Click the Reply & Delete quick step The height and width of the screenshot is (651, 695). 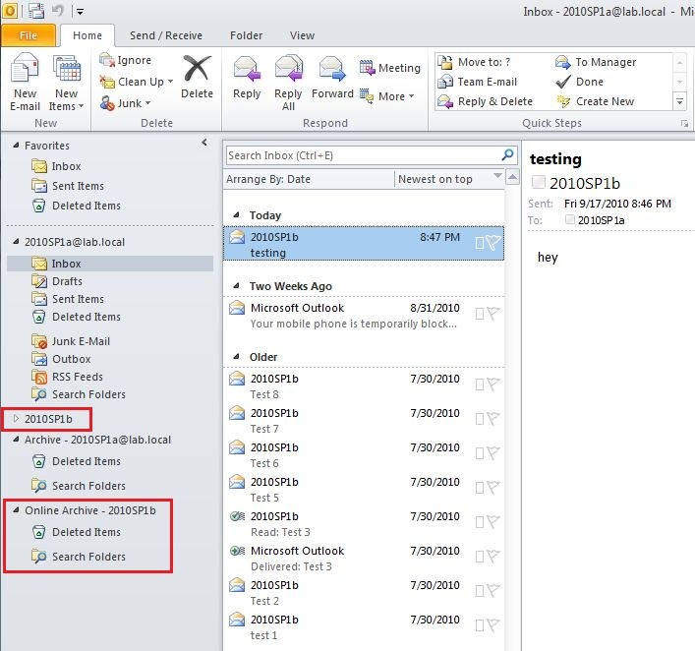click(486, 101)
